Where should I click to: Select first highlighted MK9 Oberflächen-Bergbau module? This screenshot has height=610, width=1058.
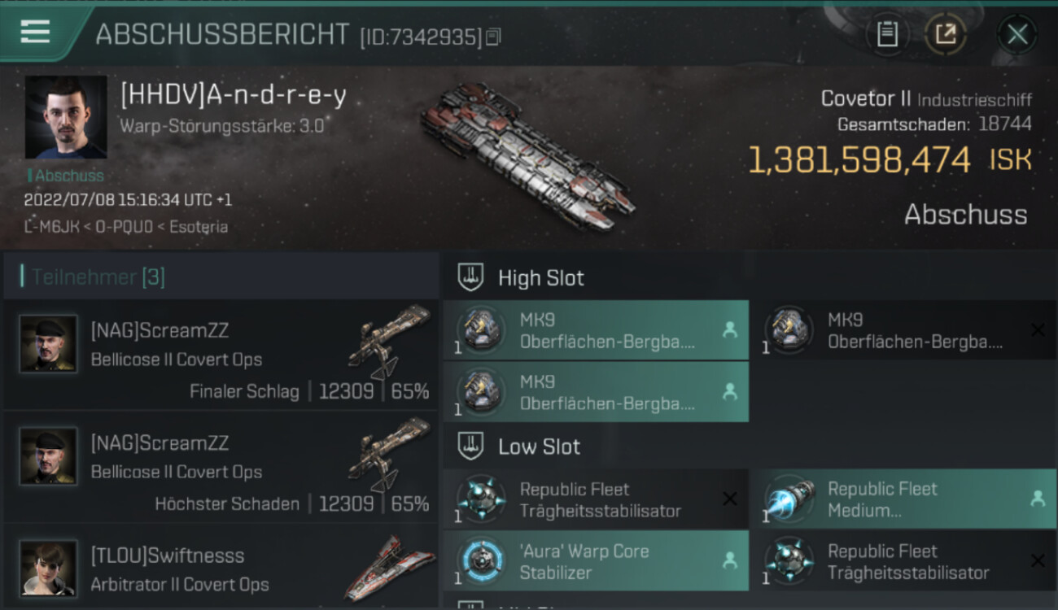click(596, 330)
